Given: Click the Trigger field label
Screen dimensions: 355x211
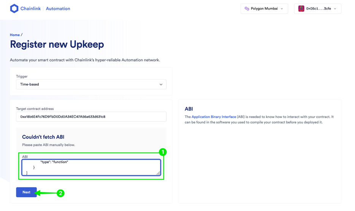Looking at the screenshot, I should [22, 76].
